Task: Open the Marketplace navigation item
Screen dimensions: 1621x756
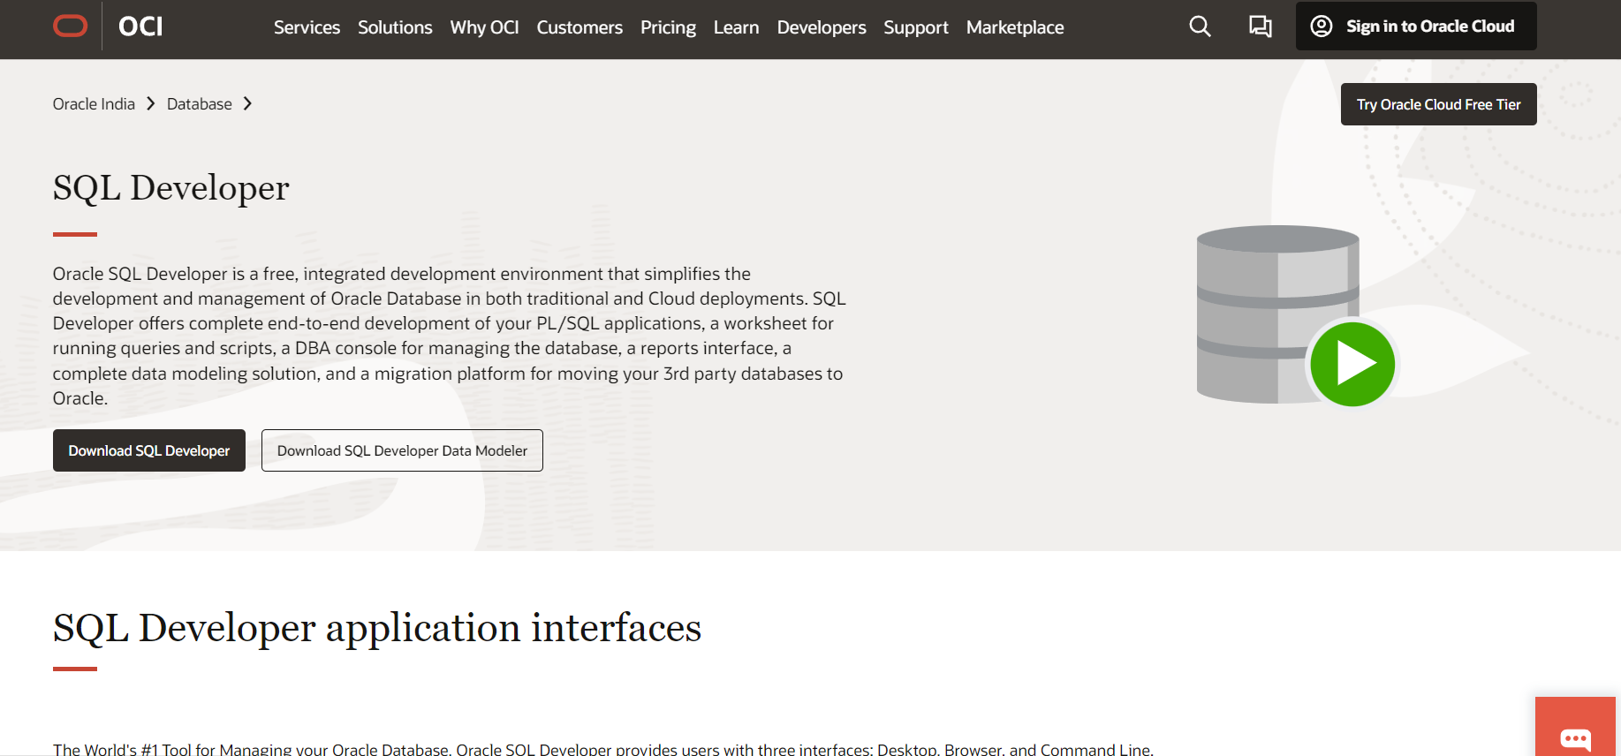Action: point(1015,27)
